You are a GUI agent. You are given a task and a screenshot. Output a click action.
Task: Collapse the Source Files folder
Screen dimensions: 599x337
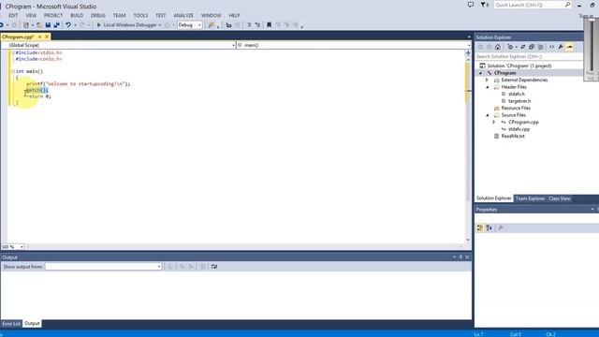tap(488, 115)
